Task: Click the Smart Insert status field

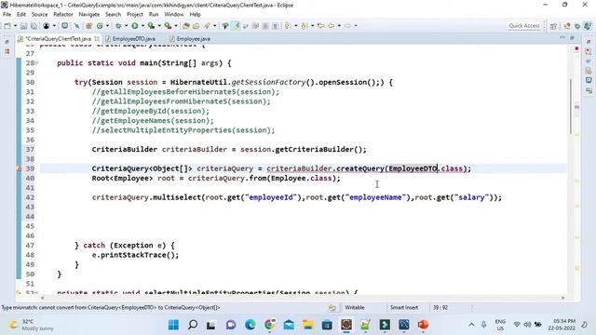Action: pyautogui.click(x=403, y=308)
